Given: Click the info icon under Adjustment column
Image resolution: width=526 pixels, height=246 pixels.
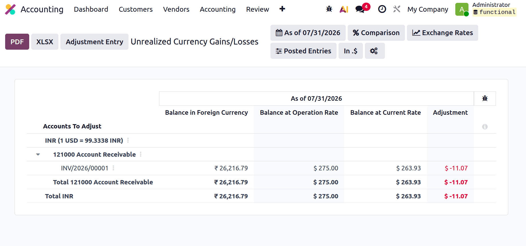Looking at the screenshot, I should click(485, 126).
